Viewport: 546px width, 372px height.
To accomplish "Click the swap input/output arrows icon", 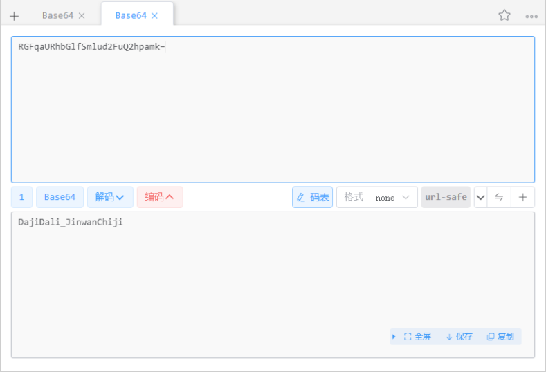I will tap(499, 197).
